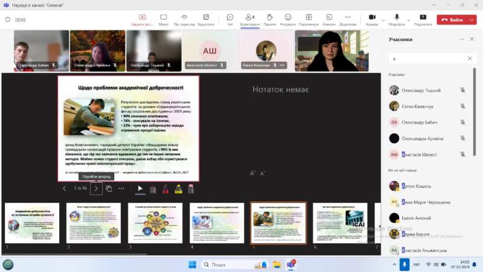Screen dimensions: 483x272
Task: Select the laser pointer tool
Action: 153,189
